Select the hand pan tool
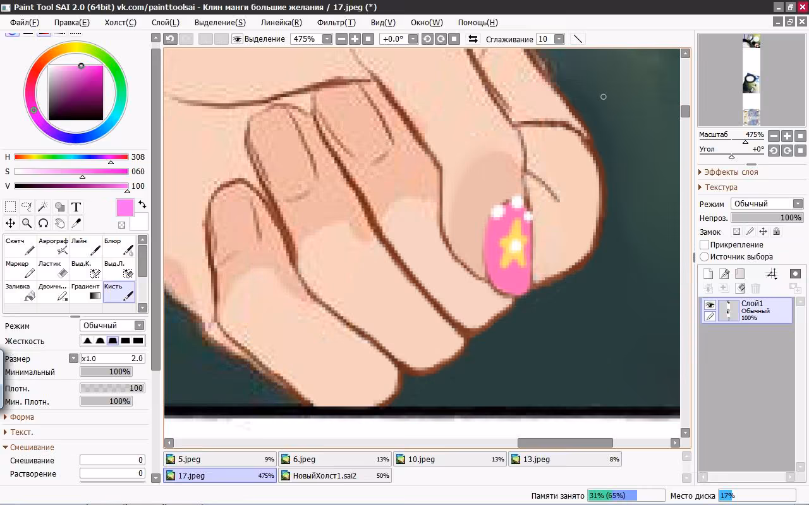The width and height of the screenshot is (809, 505). [59, 223]
